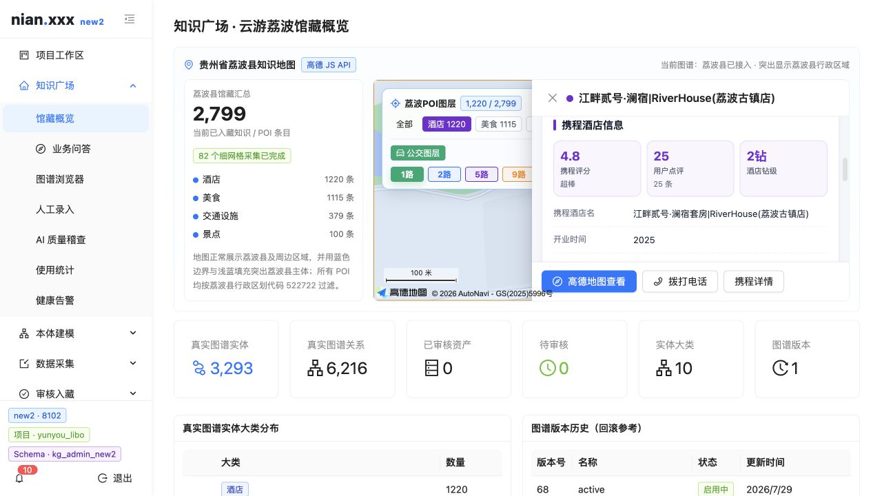Click the 真实图谱关系 cluster icon
The image size is (882, 496).
[x=316, y=369]
